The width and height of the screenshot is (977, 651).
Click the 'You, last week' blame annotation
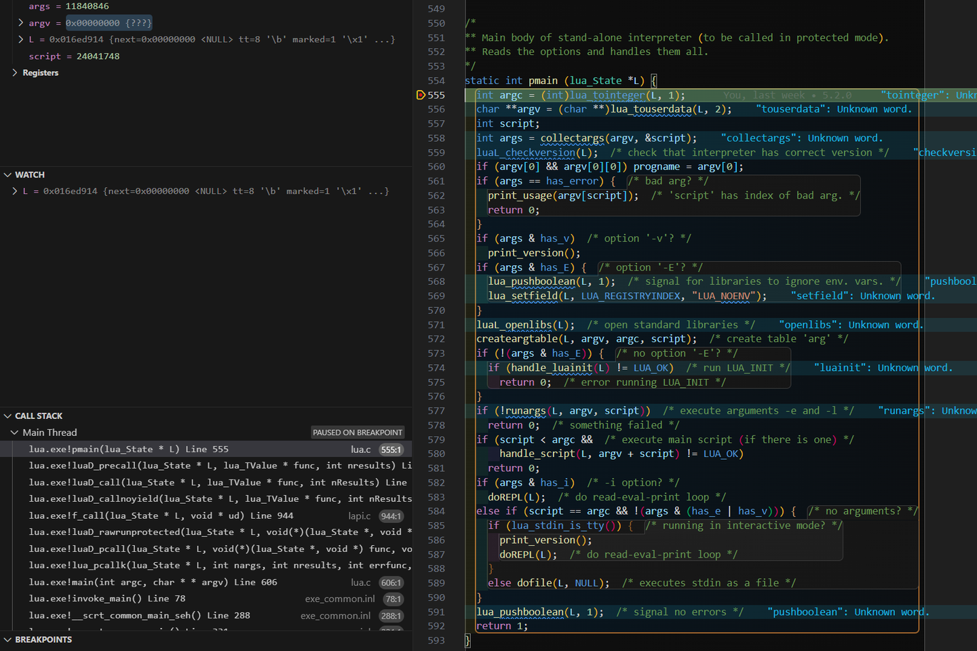coord(787,96)
